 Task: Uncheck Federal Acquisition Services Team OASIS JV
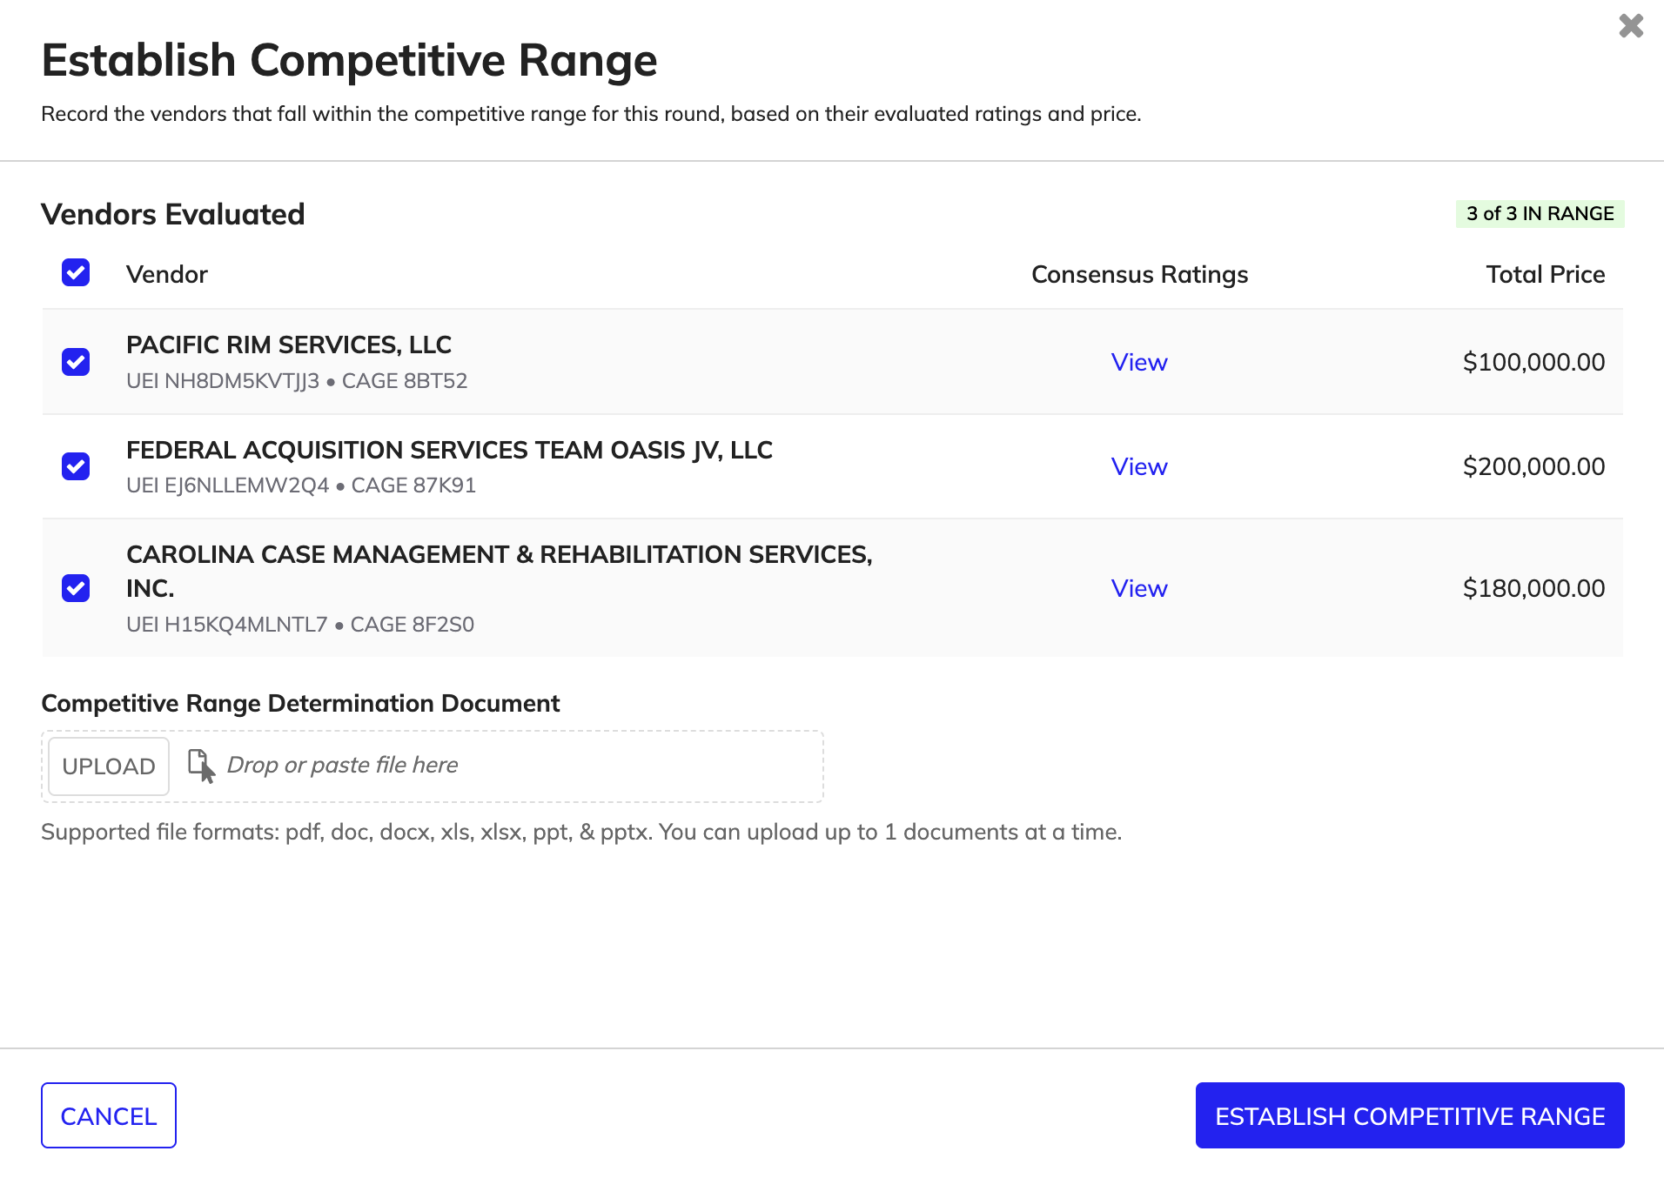click(76, 466)
